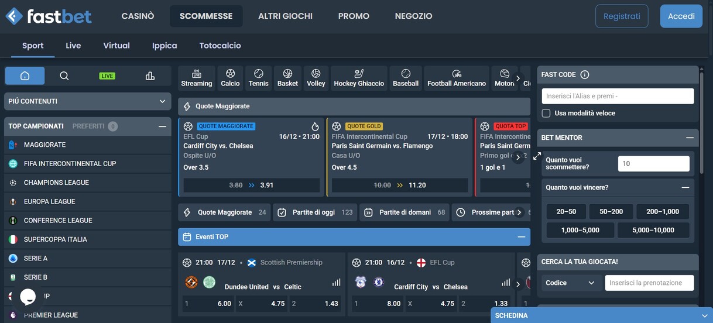713x323 pixels.
Task: Open stats icon for Cardiff City match
Action: point(505,283)
